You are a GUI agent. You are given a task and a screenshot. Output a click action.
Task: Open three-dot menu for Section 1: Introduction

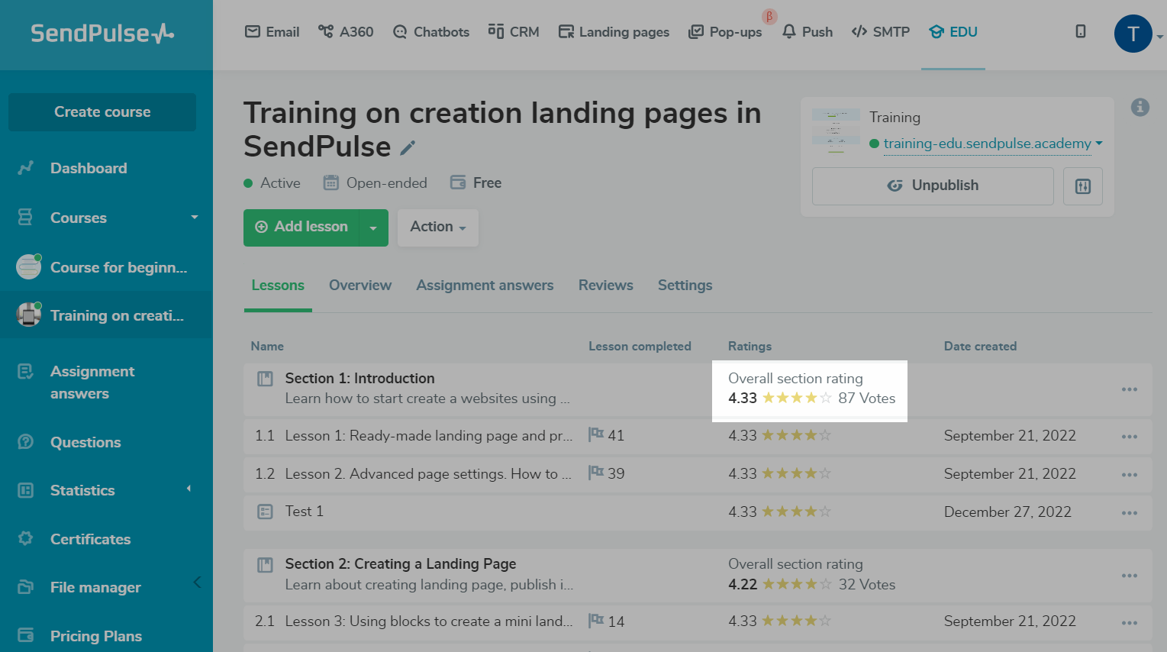1129,389
